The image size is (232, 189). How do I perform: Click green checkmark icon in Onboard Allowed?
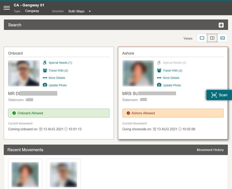pos(14,113)
